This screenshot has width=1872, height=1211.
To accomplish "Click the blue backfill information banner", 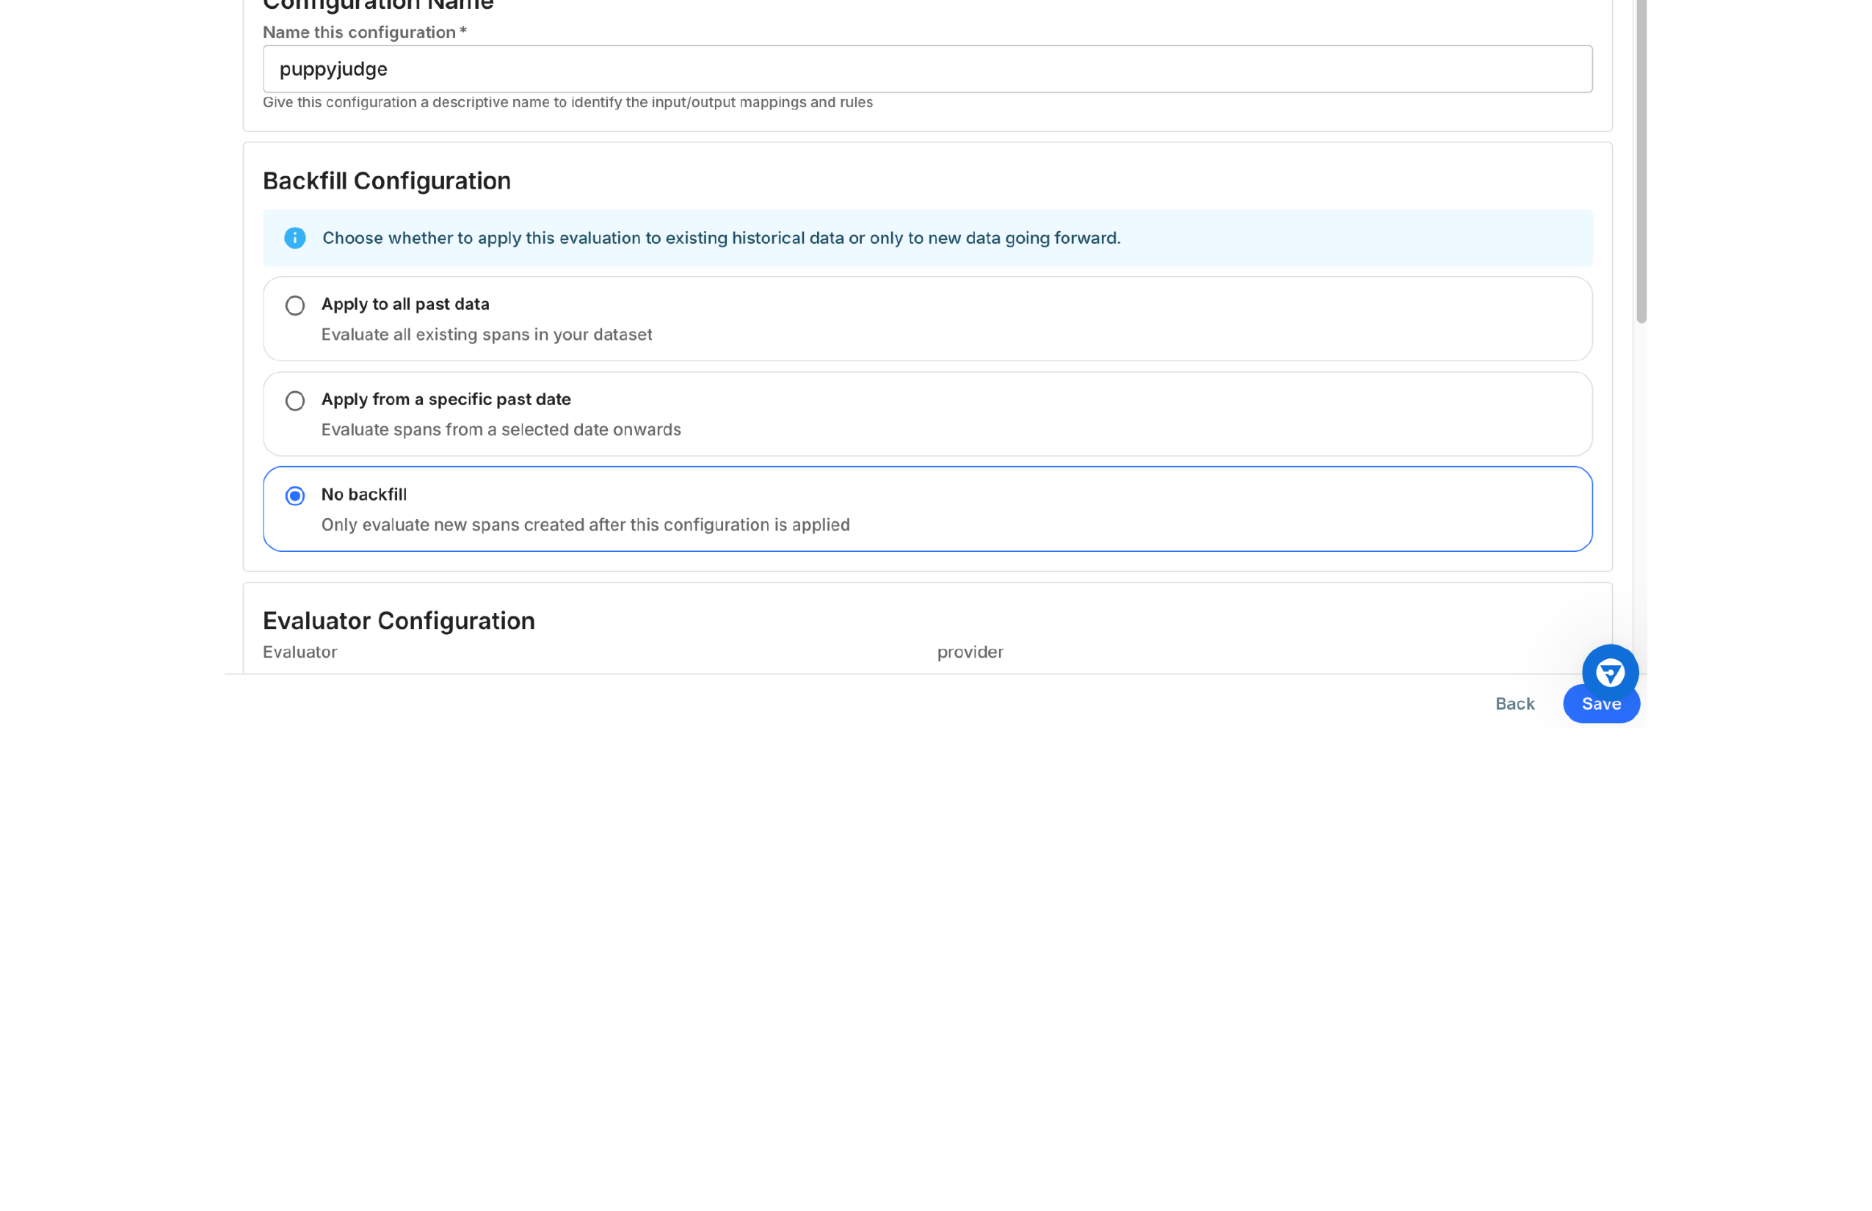I will click(x=926, y=238).
